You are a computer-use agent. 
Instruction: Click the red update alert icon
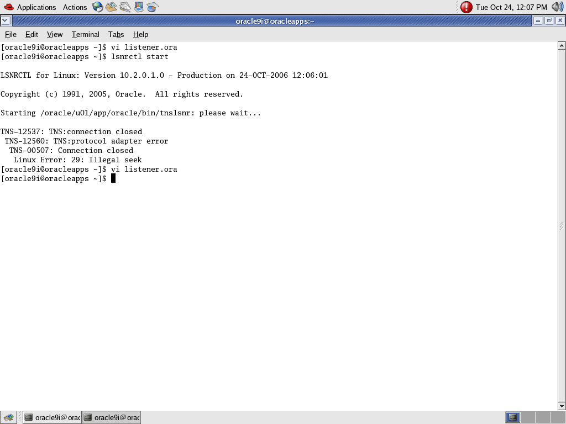click(467, 7)
